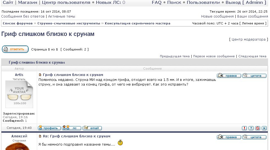
Task: Click the question mark post info icon
Action: pyautogui.click(x=251, y=128)
